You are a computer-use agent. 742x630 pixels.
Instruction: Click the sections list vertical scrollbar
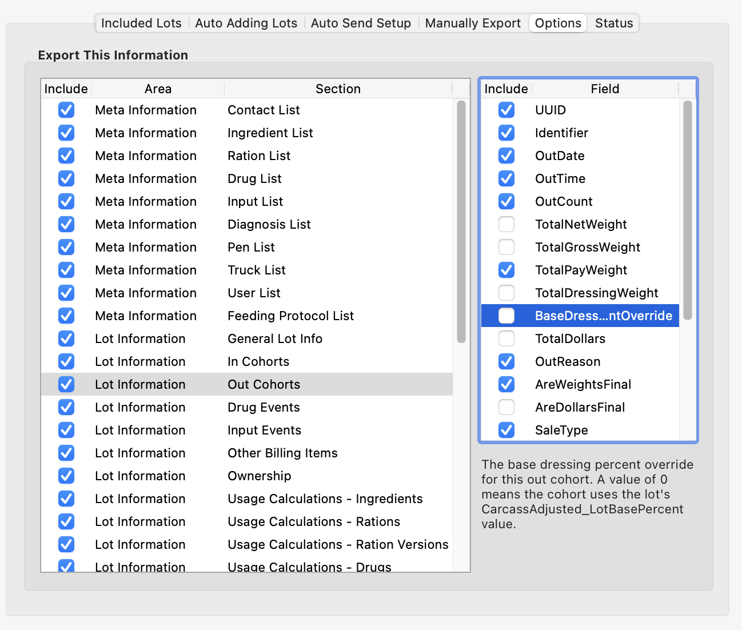(x=461, y=222)
